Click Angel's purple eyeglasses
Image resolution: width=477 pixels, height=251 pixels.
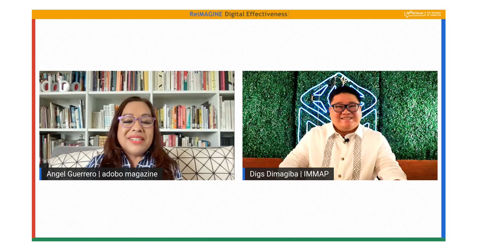137,122
